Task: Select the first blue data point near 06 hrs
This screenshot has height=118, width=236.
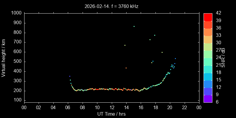Action: (70, 76)
